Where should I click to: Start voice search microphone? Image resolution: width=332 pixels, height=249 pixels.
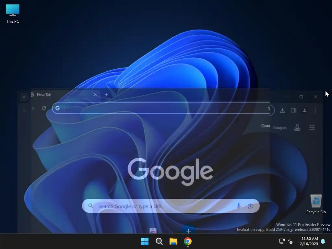pyautogui.click(x=239, y=206)
